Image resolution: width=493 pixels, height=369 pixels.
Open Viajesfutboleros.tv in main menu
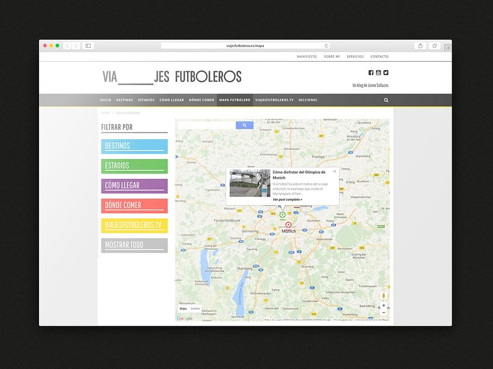pos(274,100)
